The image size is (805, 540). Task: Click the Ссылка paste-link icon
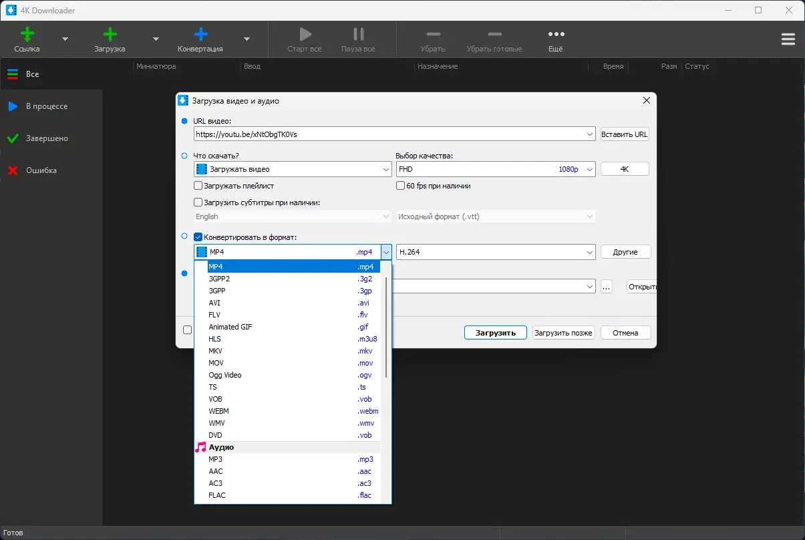tap(26, 33)
